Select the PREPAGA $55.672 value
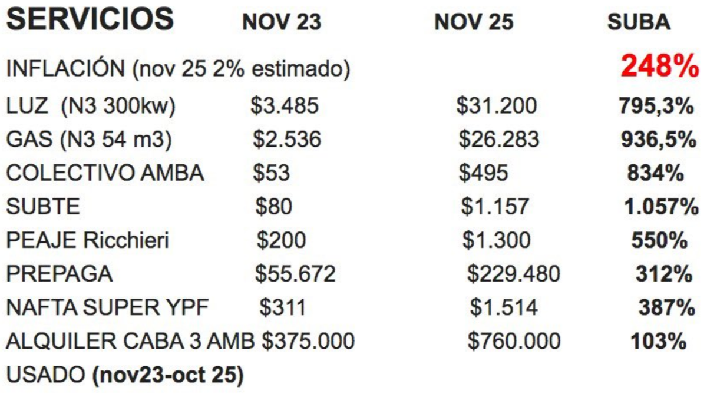 295,274
